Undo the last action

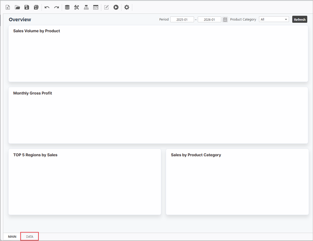click(47, 7)
